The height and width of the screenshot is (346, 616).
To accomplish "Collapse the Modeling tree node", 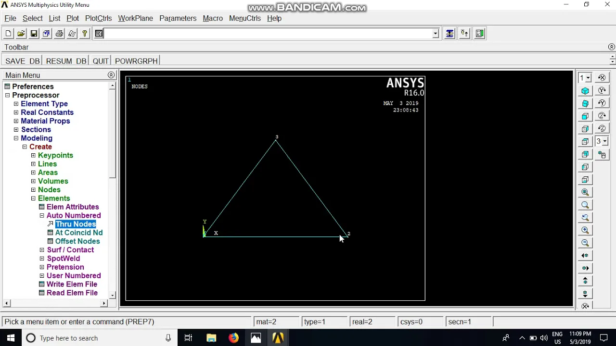I will (x=16, y=138).
